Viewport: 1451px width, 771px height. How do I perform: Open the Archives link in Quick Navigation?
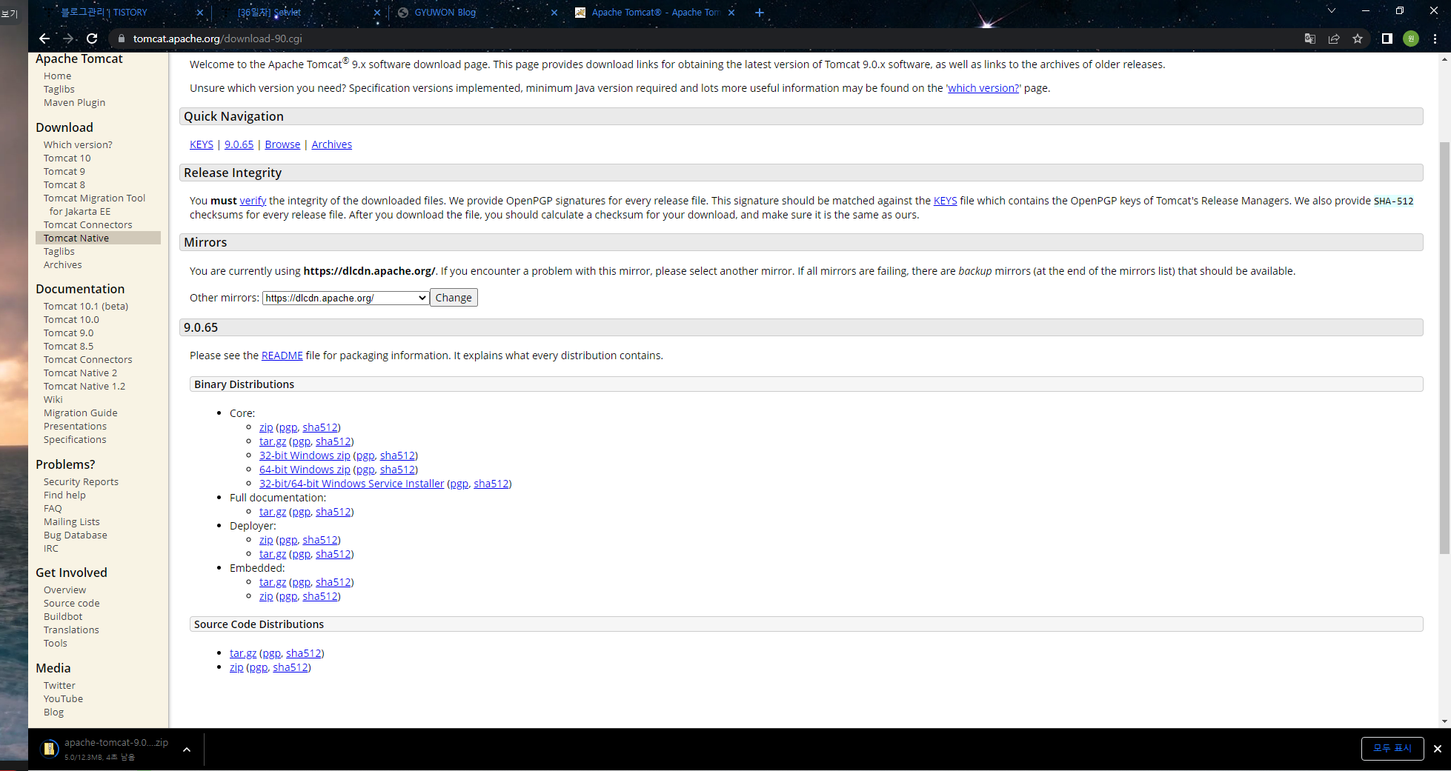331,144
